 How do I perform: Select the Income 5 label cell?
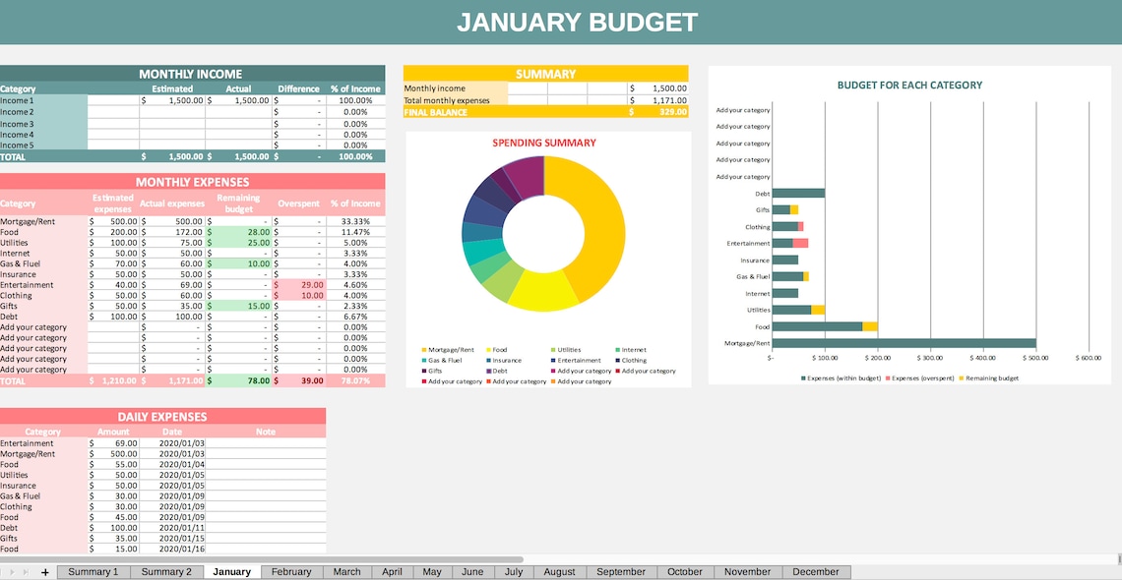tap(43, 145)
